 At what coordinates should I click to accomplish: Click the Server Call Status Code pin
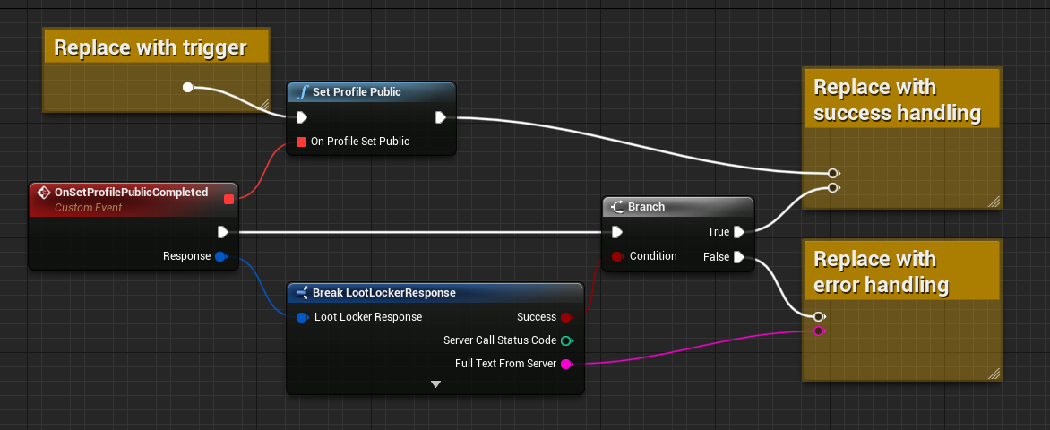click(x=566, y=340)
